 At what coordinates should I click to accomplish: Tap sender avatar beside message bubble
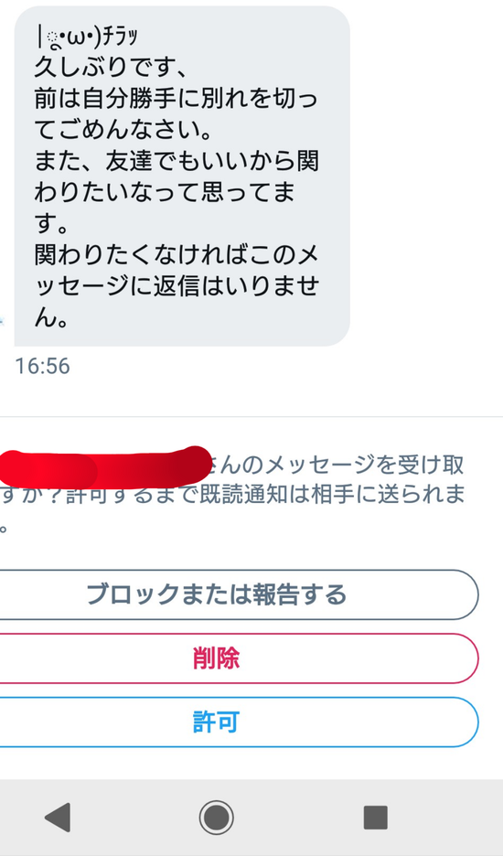[x=2, y=321]
